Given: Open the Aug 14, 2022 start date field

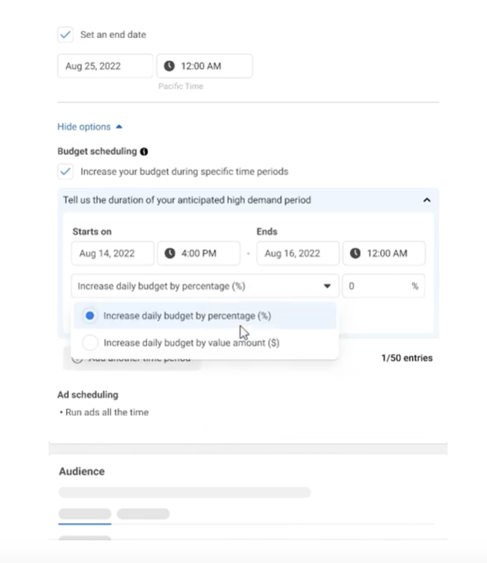Looking at the screenshot, I should click(x=113, y=253).
